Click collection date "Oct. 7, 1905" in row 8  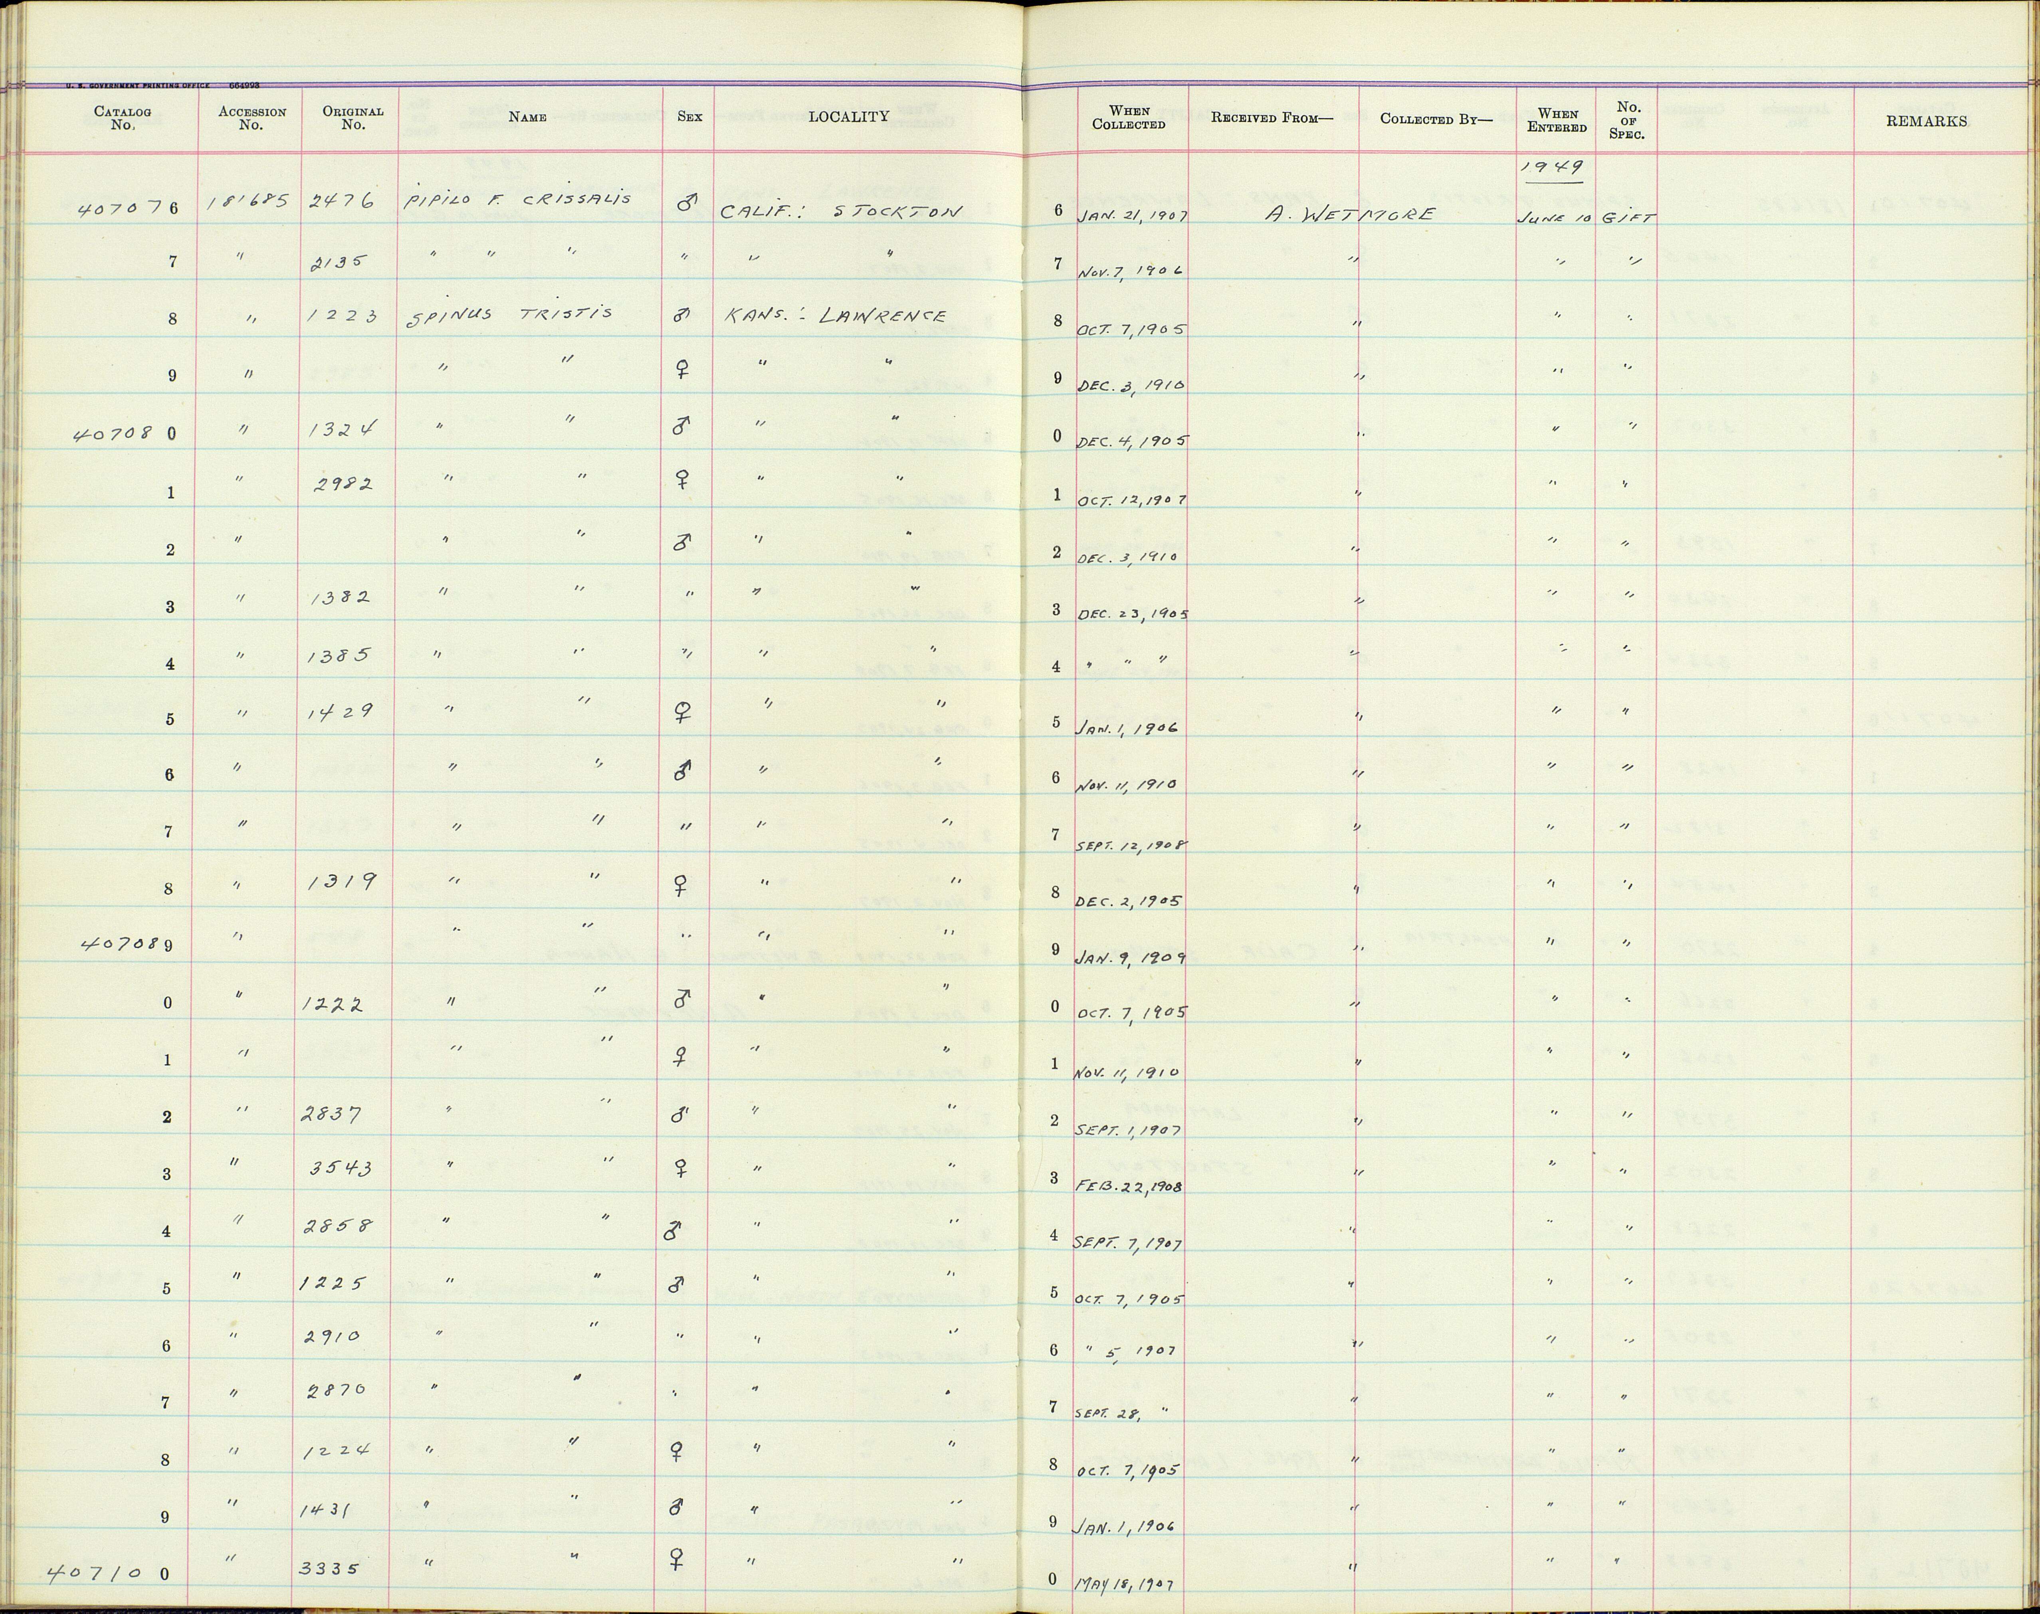click(x=1131, y=329)
